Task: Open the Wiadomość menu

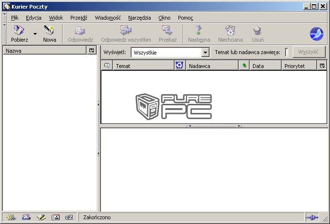Action: (108, 18)
